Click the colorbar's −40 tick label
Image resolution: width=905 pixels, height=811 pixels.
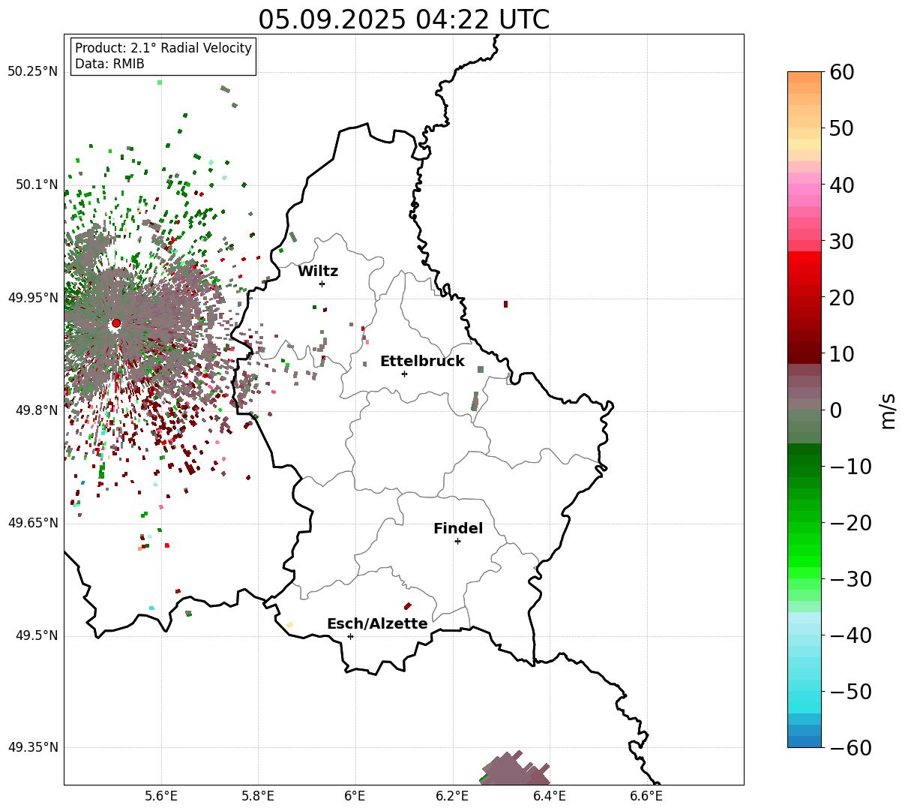pos(850,635)
